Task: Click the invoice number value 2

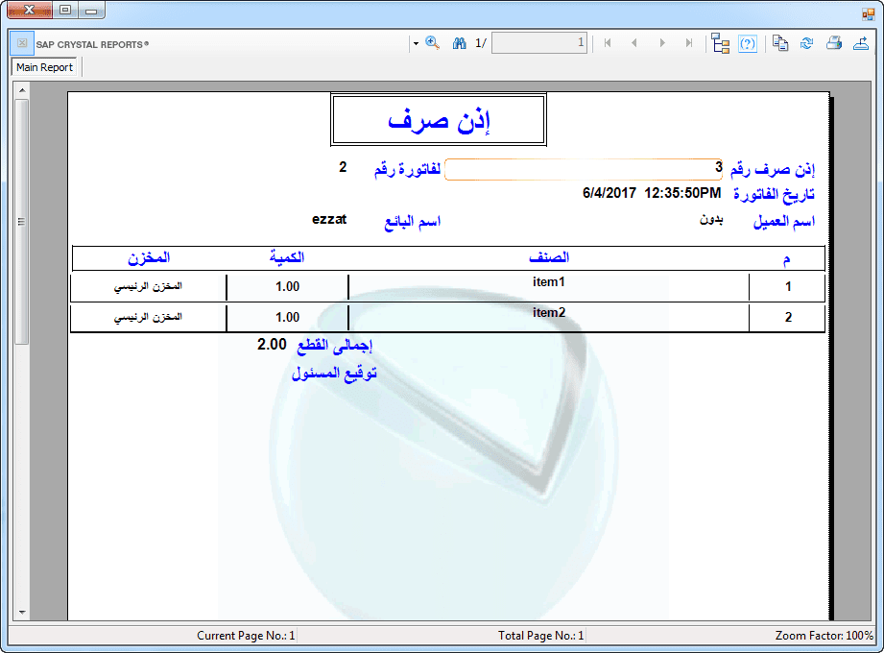Action: [343, 167]
